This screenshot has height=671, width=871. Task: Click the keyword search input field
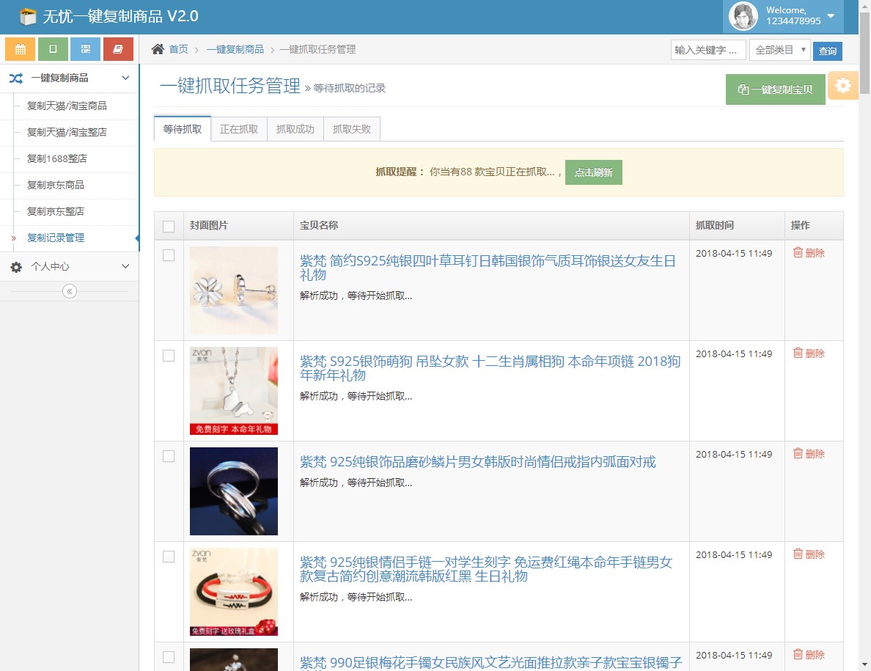[708, 50]
